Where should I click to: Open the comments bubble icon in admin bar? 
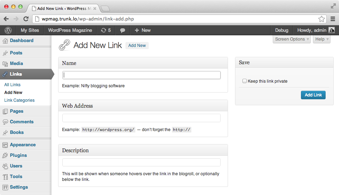(x=123, y=30)
